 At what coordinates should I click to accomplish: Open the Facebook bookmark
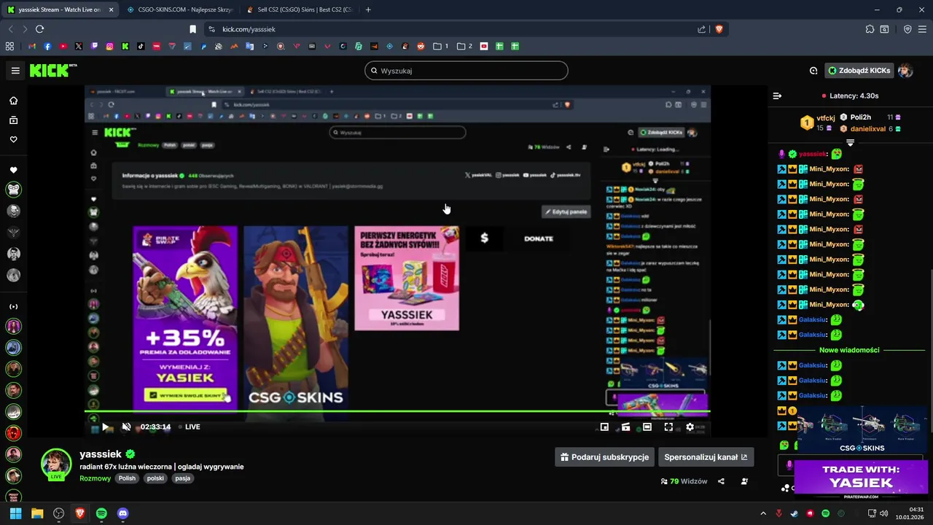pyautogui.click(x=47, y=46)
